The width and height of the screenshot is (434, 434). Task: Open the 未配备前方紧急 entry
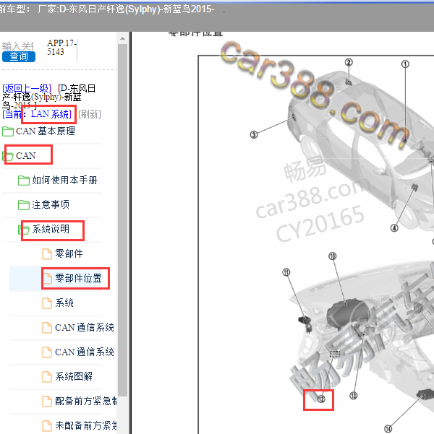[x=85, y=426]
